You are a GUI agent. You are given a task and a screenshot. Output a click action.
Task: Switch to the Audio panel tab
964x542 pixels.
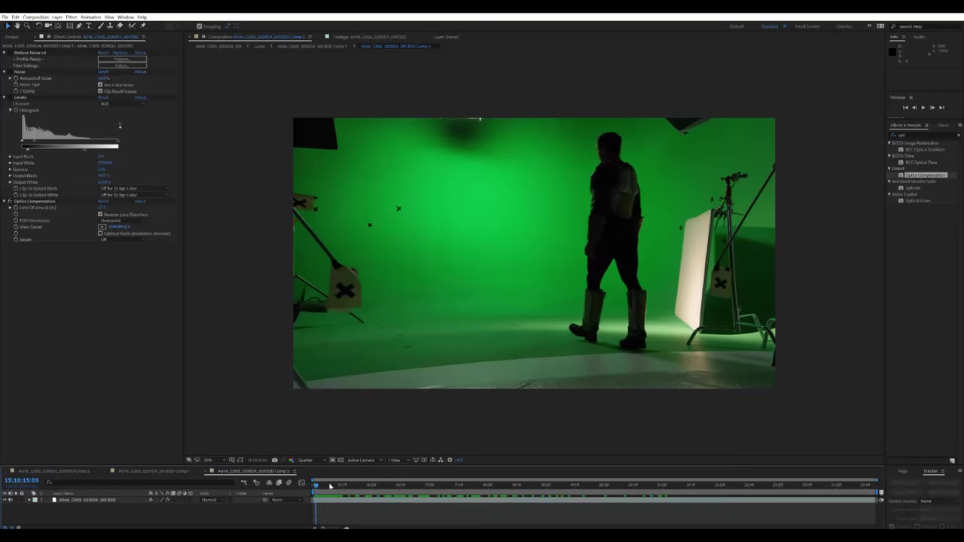point(919,37)
